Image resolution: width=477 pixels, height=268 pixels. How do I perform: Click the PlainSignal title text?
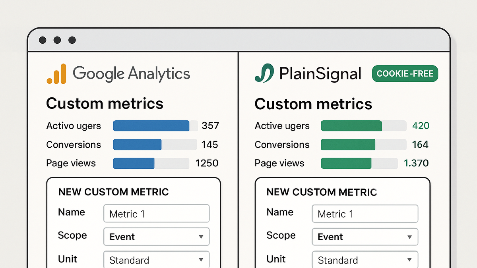[320, 74]
